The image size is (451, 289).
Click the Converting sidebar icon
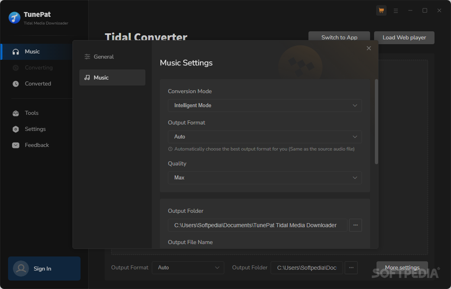pos(16,68)
